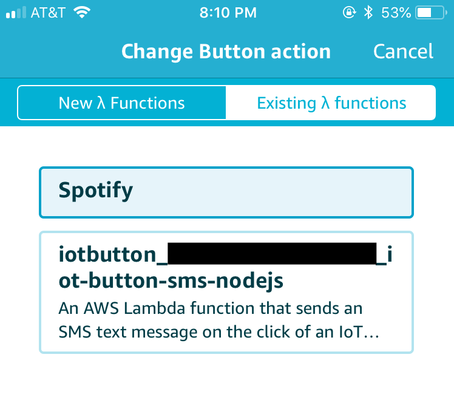This screenshot has height=394, width=454.
Task: Select the New λ Functions tab
Action: [121, 103]
